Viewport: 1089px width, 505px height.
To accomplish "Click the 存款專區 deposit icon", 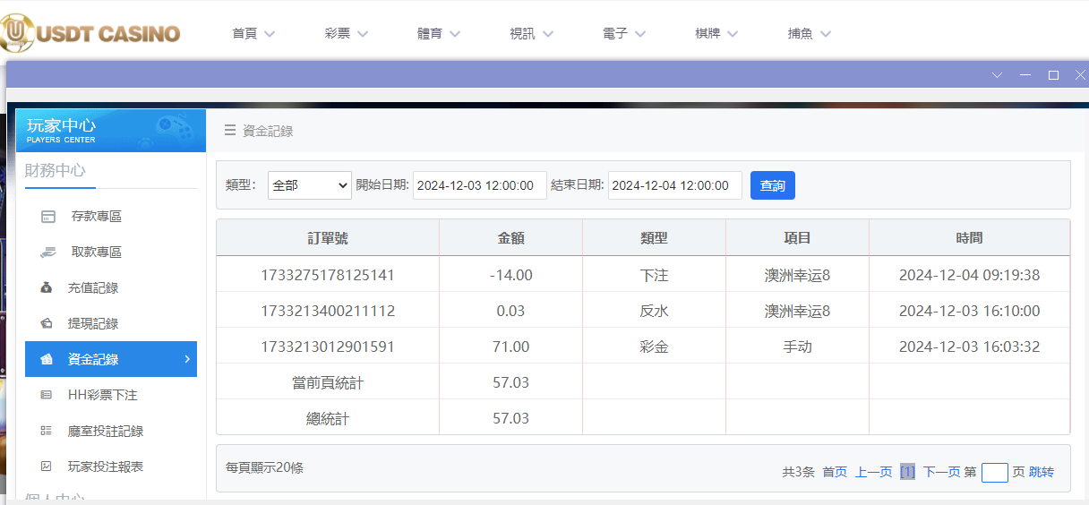I will pyautogui.click(x=48, y=217).
